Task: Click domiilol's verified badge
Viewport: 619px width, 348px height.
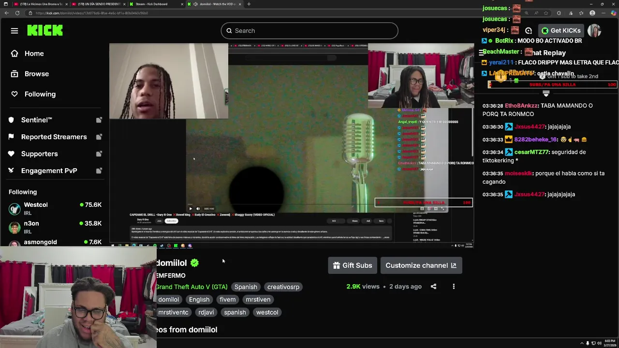Action: pos(194,263)
